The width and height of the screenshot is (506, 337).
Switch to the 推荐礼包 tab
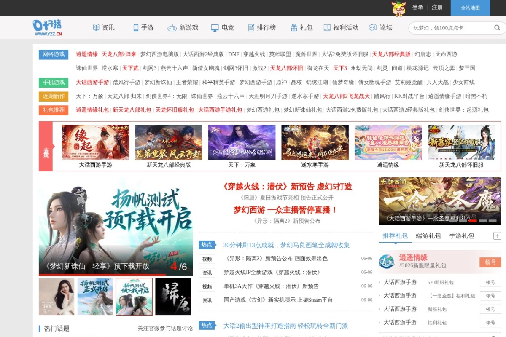tap(395, 236)
